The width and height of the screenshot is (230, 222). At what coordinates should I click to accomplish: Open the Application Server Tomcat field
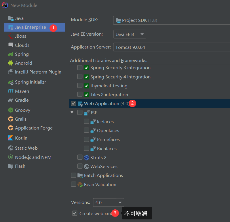[172, 47]
